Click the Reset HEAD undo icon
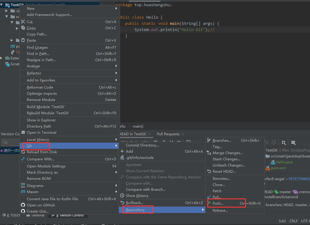The height and width of the screenshot is (225, 310). (209, 171)
